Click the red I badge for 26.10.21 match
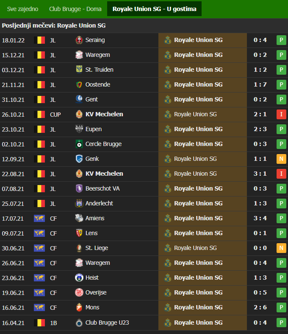This screenshot has height=334, width=288. tap(281, 115)
